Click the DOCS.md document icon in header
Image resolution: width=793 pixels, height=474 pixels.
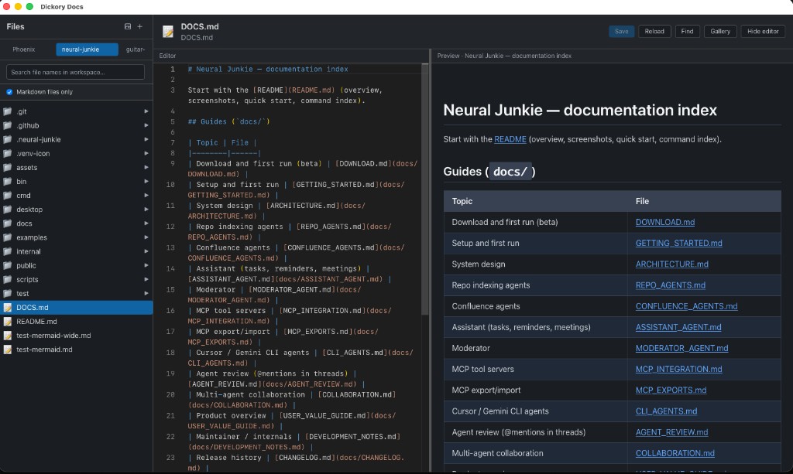(168, 32)
